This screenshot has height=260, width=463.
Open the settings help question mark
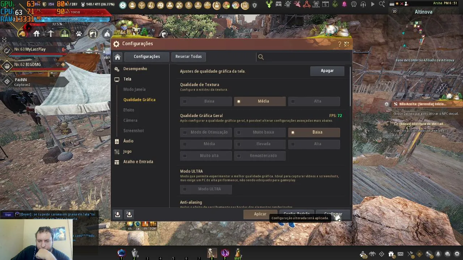click(339, 44)
